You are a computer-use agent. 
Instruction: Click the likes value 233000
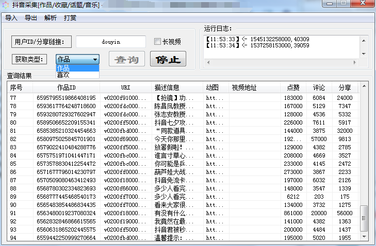(x=293, y=164)
